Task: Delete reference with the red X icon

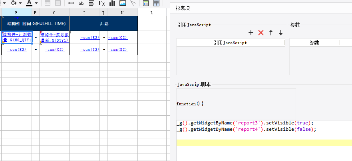Action: (x=261, y=33)
